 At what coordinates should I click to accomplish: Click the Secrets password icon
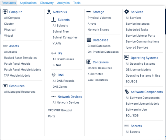(x=127, y=126)
